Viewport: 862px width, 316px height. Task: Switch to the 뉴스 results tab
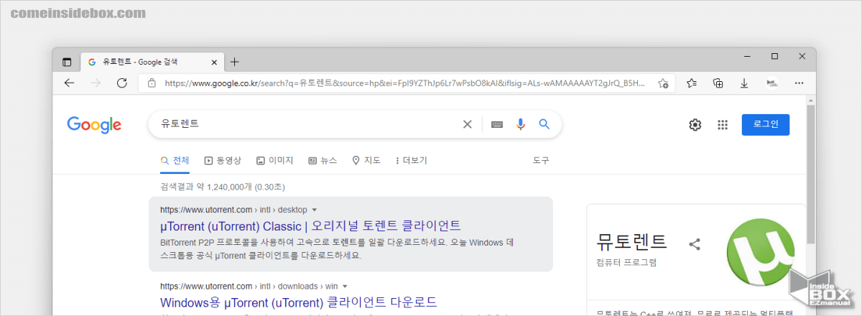[322, 160]
